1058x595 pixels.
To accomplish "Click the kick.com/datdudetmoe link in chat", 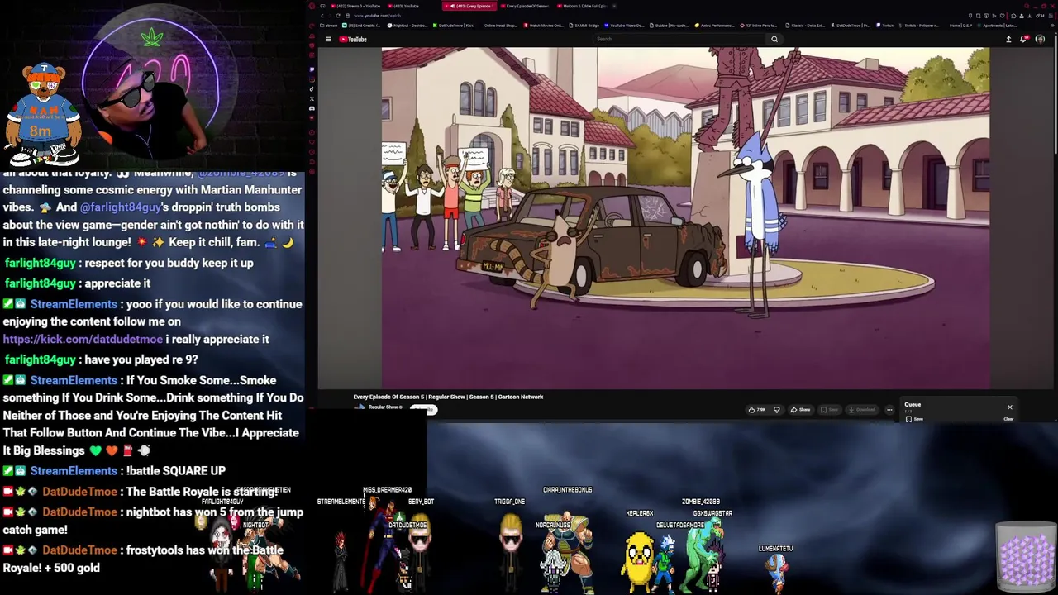I will coord(83,339).
